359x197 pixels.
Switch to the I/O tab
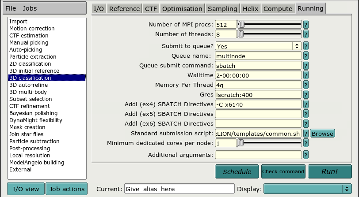click(99, 9)
